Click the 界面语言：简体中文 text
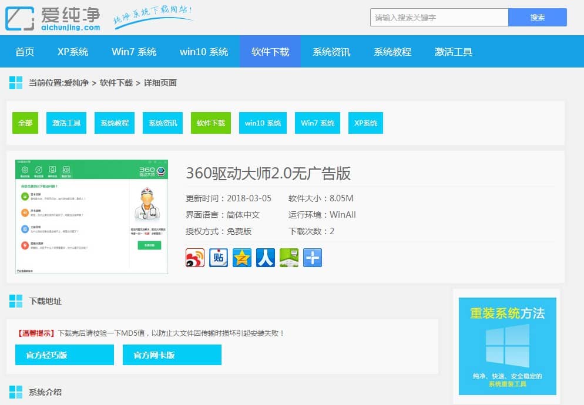Screen dimensions: 584x405 [x=223, y=215]
